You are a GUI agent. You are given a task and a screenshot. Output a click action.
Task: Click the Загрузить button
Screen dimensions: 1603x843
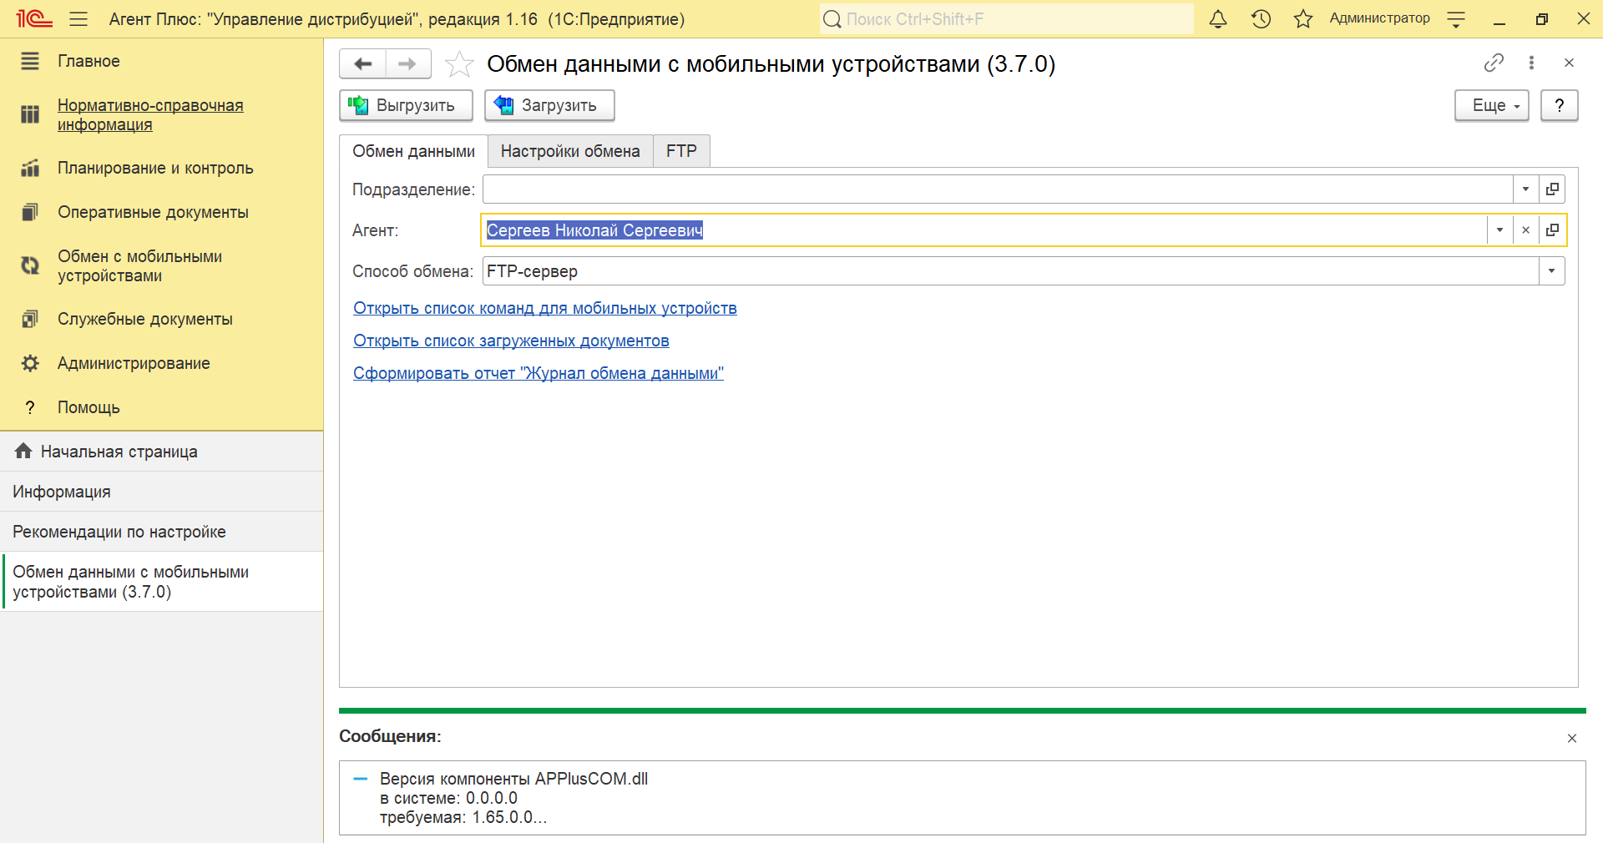549,105
